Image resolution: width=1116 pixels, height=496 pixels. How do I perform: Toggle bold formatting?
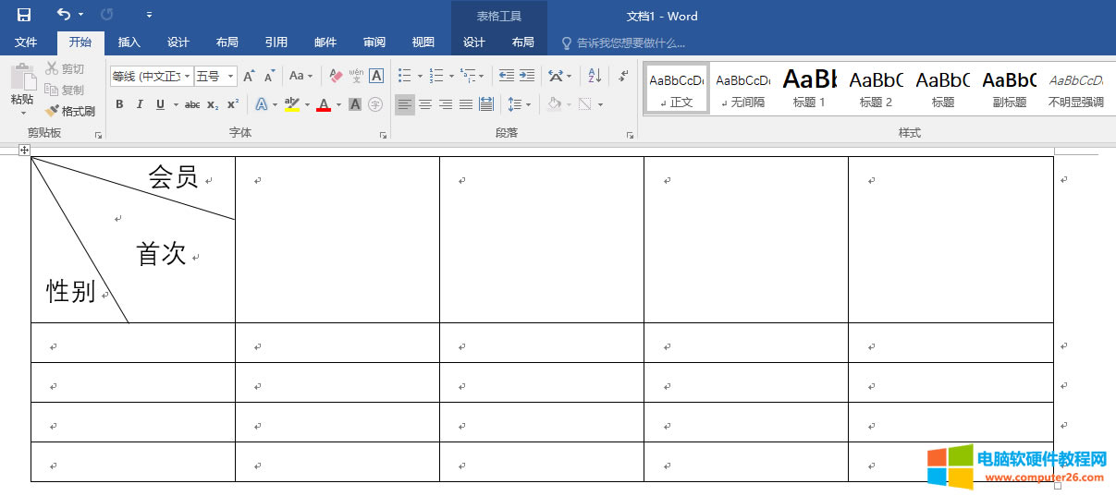point(119,104)
